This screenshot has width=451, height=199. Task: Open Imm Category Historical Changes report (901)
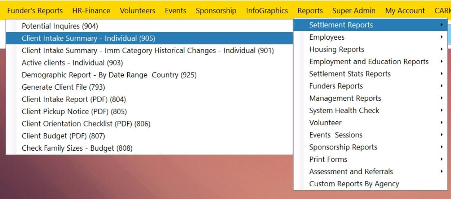coord(148,51)
